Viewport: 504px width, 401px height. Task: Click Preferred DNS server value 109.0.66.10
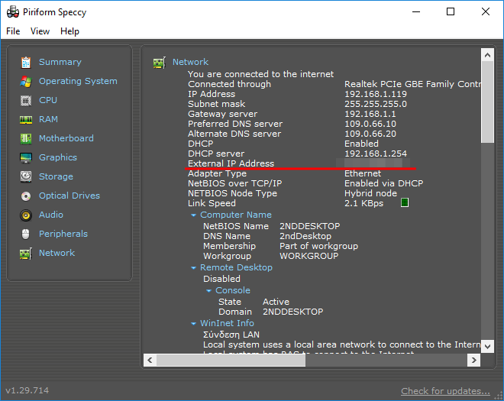(370, 124)
